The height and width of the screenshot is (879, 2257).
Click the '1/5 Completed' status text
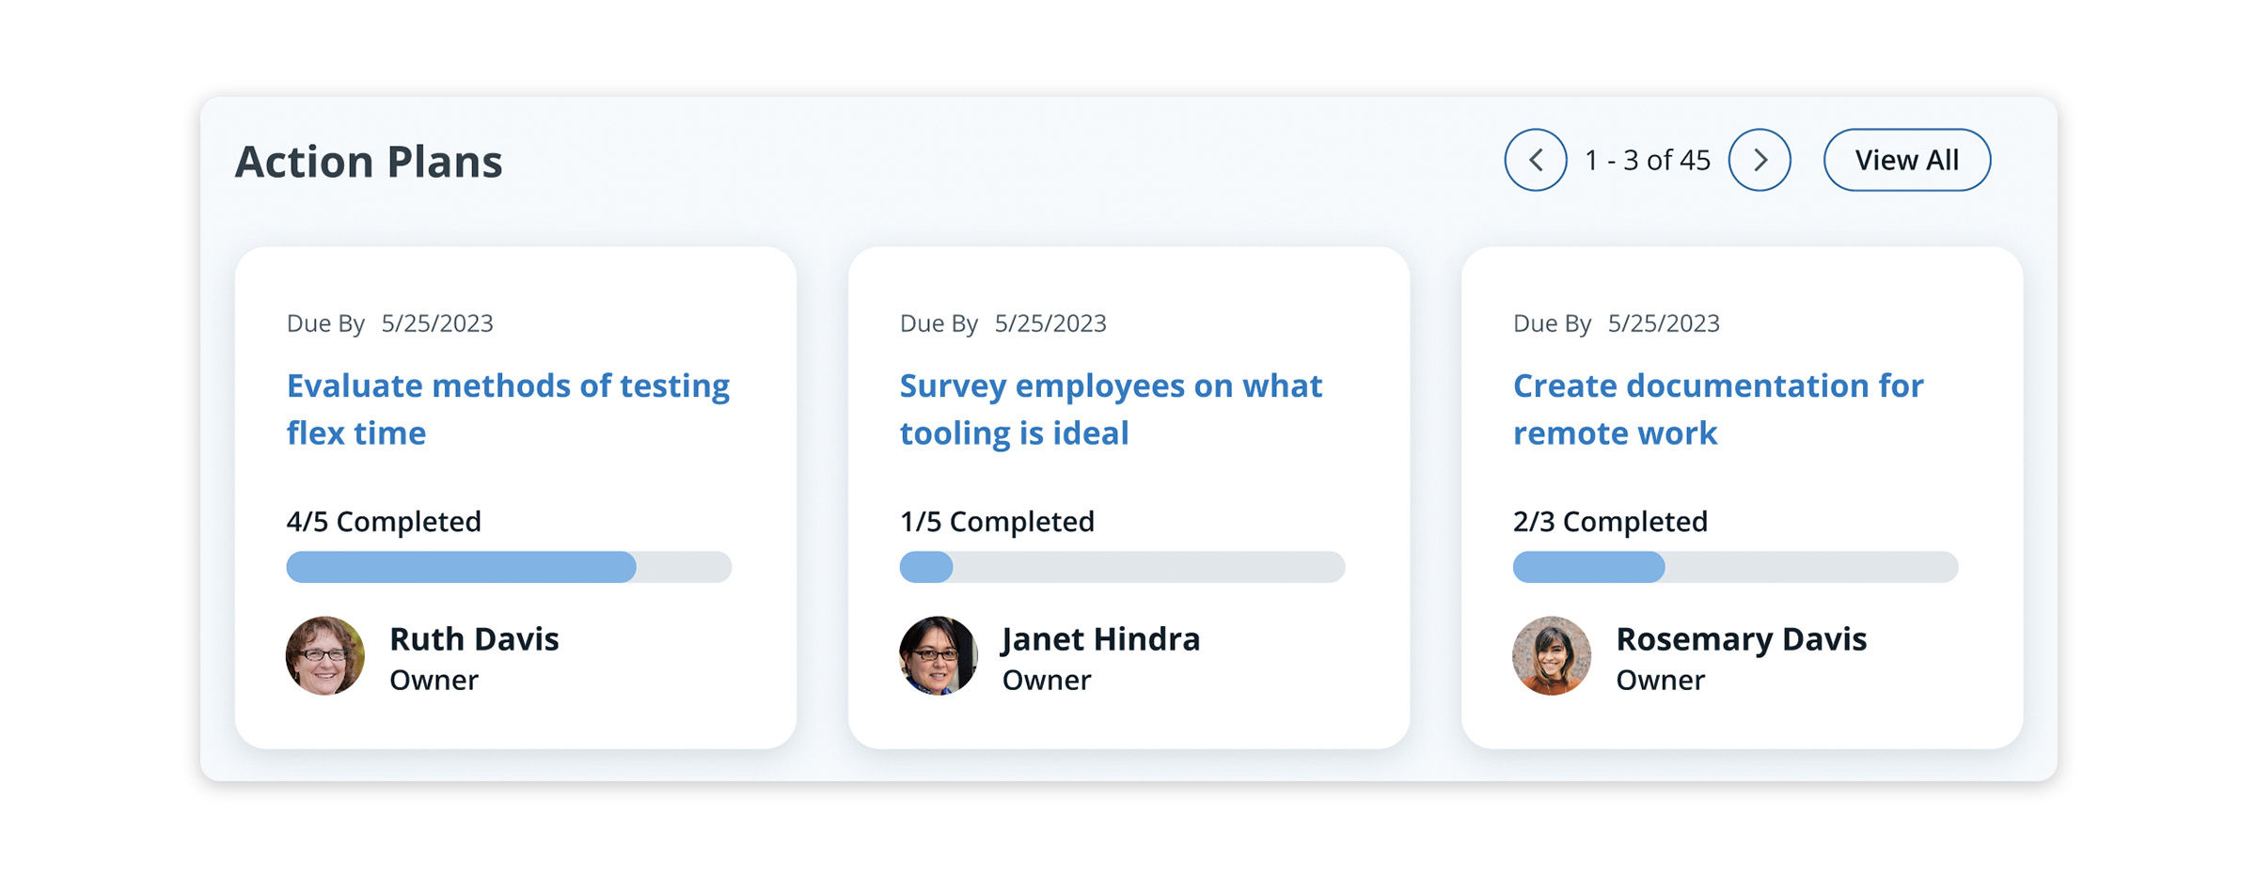pos(997,522)
